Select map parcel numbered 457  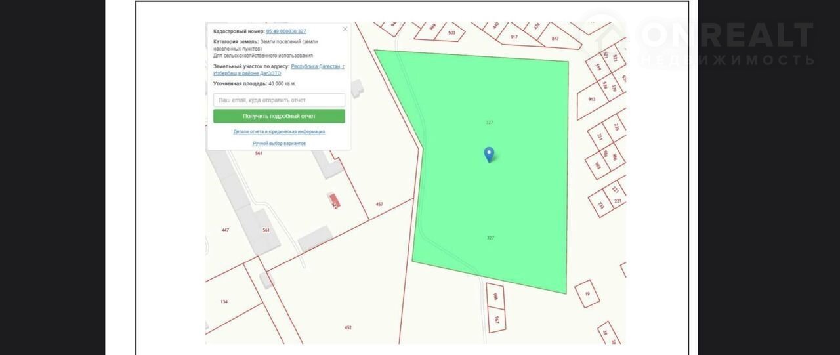pos(379,205)
